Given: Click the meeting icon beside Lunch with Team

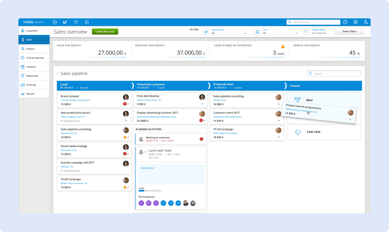Looking at the screenshot, I should click(x=141, y=152).
